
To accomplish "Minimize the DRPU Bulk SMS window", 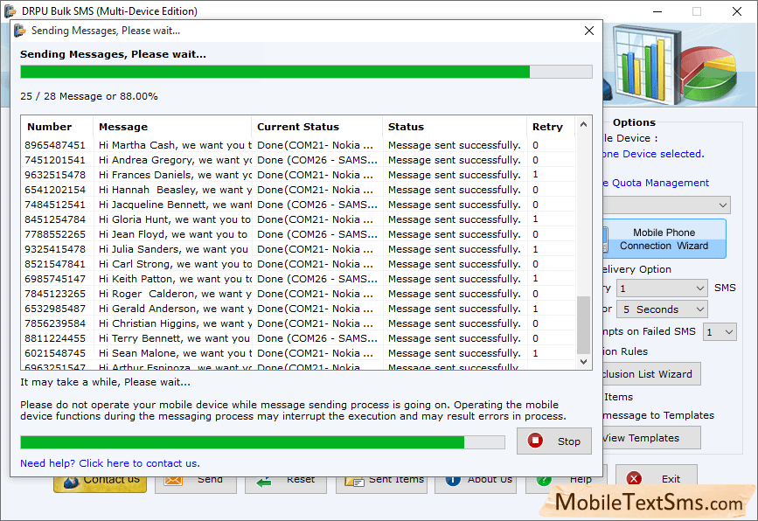I will [x=657, y=11].
